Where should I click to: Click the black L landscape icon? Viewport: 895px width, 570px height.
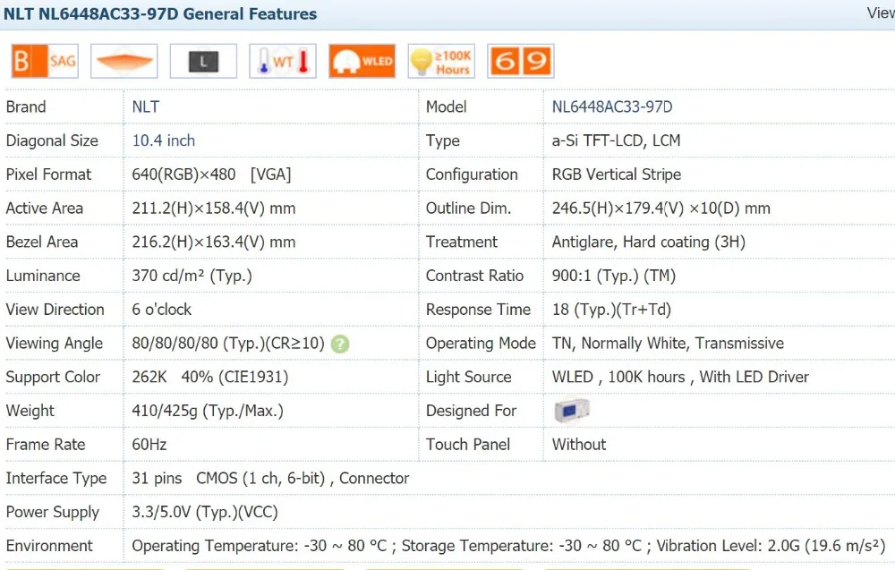[x=203, y=61]
